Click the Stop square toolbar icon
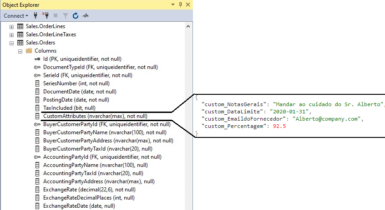Screen dimensions: 385x210 pos(56,16)
